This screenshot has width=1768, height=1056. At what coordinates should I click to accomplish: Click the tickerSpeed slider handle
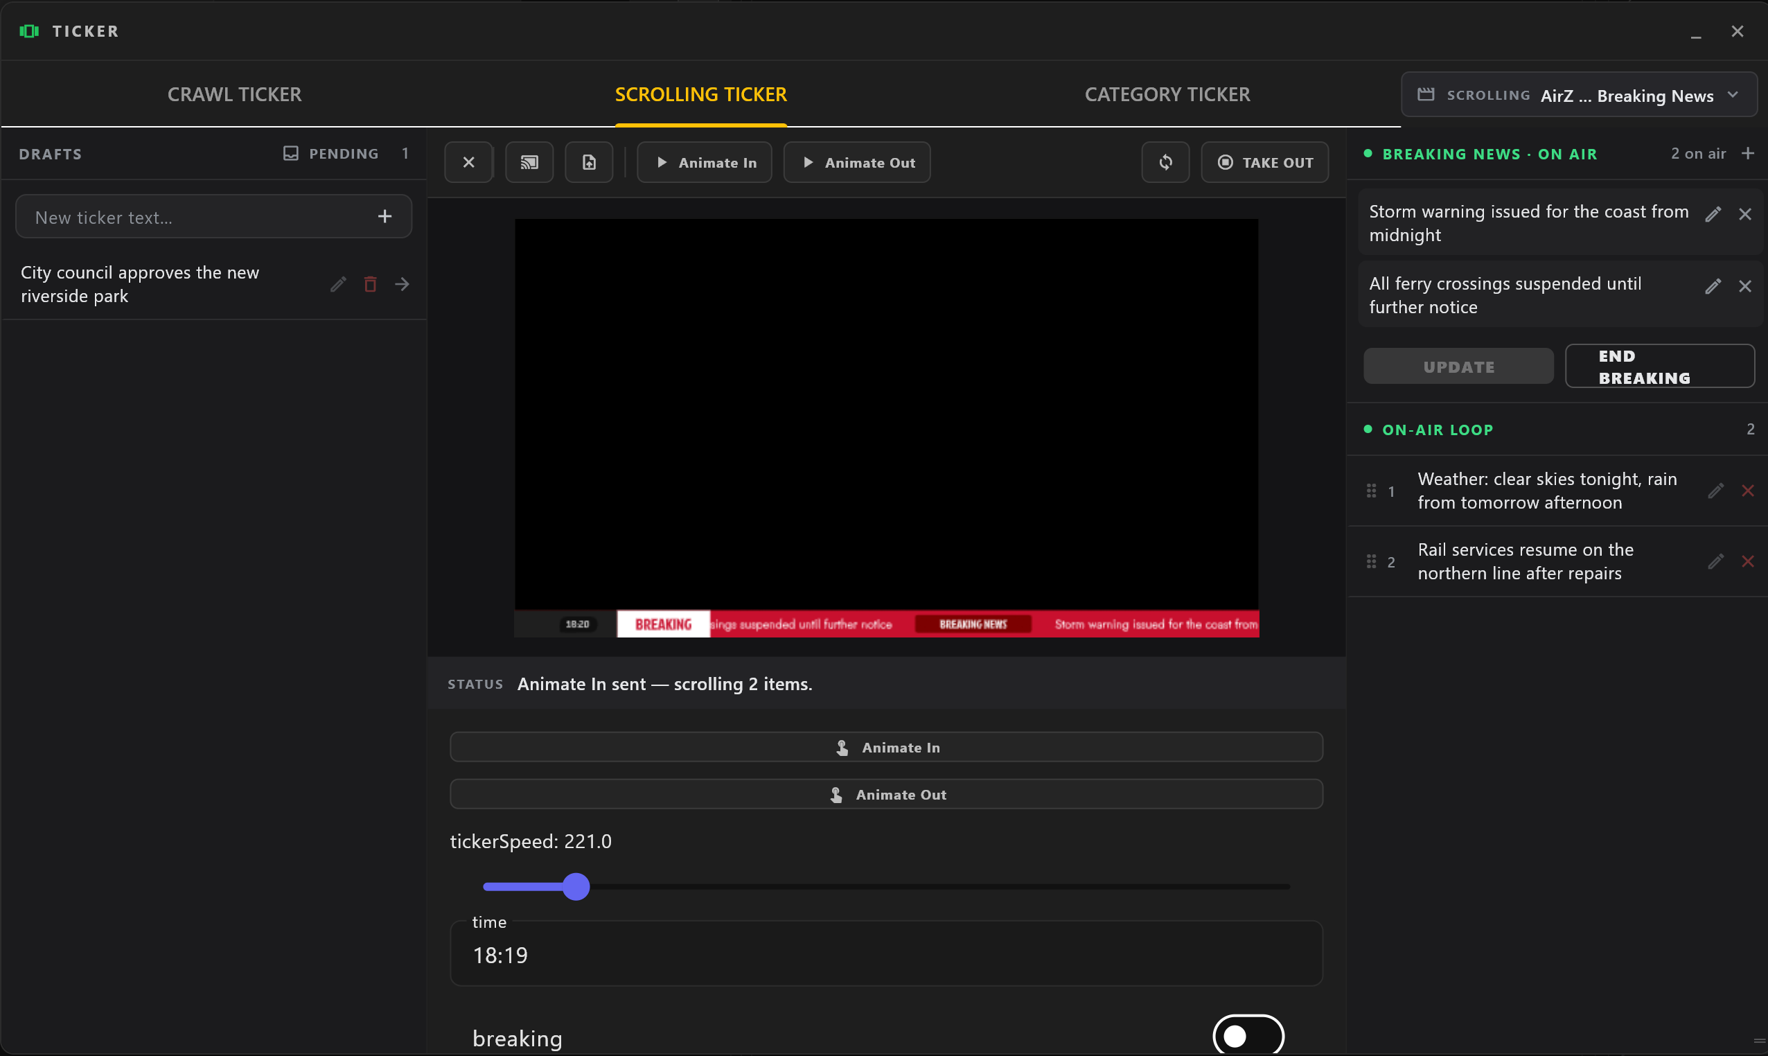coord(576,887)
